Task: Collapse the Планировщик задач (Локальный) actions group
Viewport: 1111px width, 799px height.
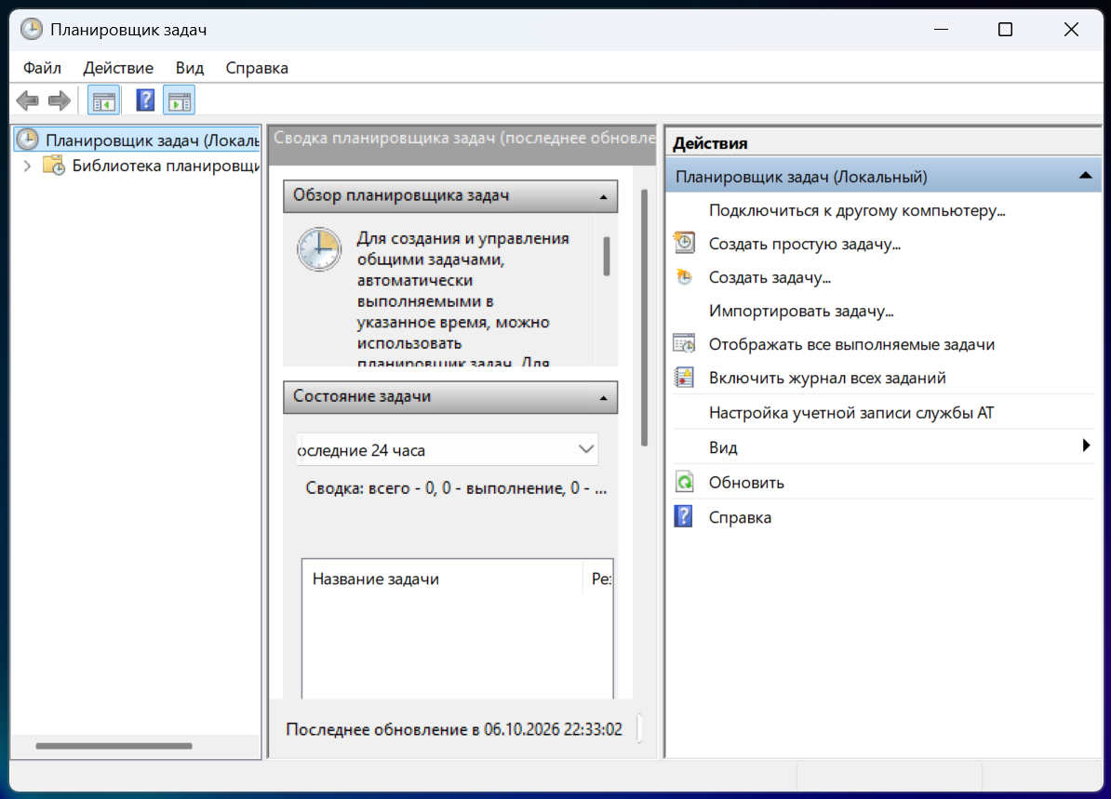Action: tap(1085, 176)
